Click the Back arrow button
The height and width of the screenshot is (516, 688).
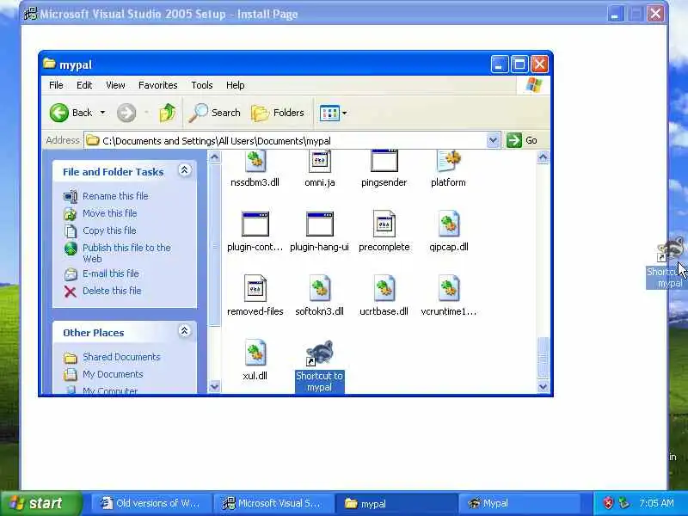click(x=59, y=113)
